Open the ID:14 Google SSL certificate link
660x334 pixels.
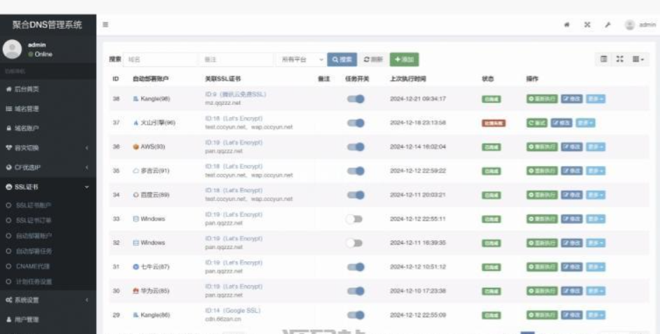tap(233, 311)
